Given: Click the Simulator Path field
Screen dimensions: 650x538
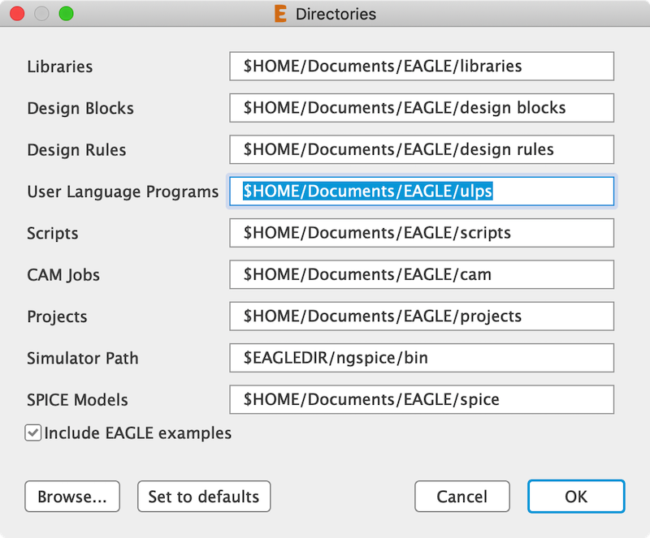Looking at the screenshot, I should 422,358.
